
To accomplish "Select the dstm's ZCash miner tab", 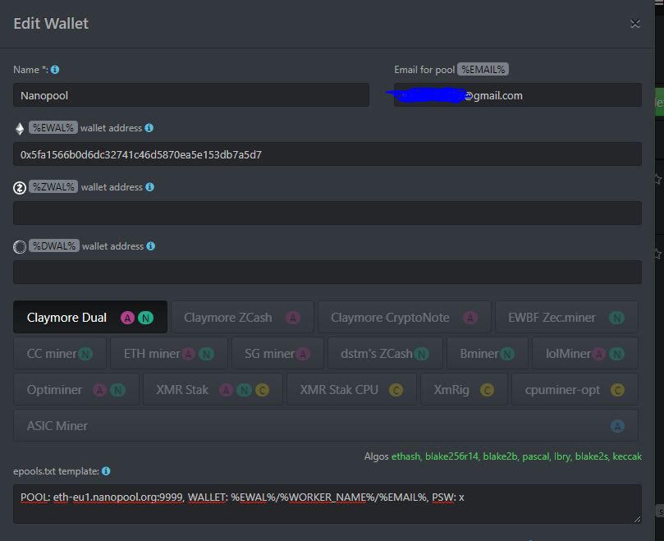I will click(x=386, y=353).
